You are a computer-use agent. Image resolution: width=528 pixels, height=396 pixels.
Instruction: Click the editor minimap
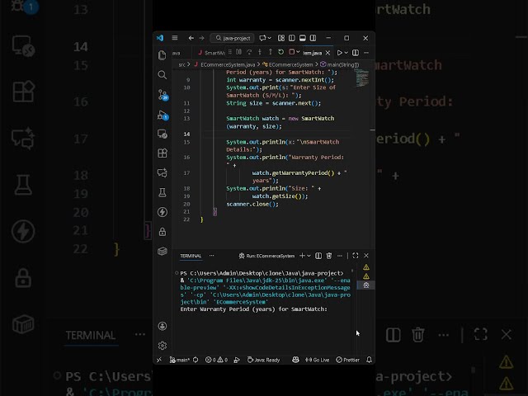click(362, 78)
